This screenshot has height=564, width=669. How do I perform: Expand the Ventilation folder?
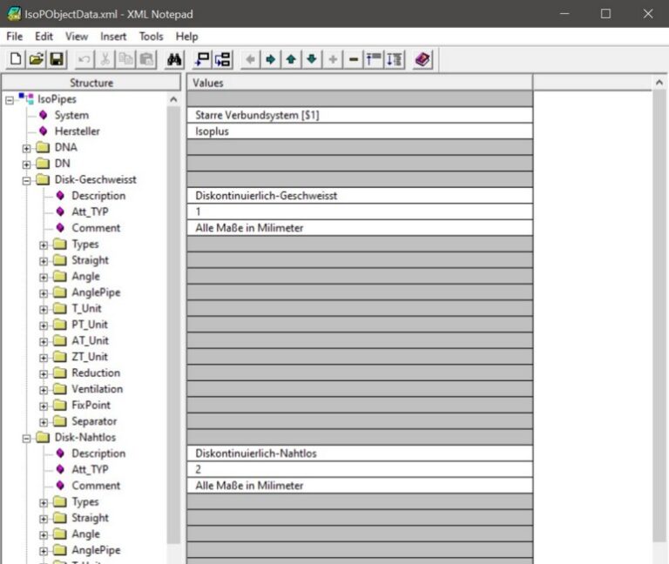point(44,390)
